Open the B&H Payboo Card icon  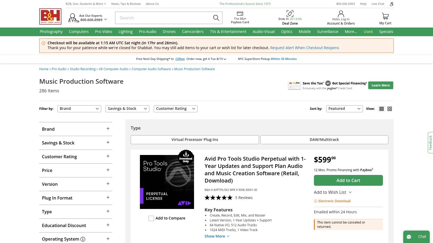(240, 13)
